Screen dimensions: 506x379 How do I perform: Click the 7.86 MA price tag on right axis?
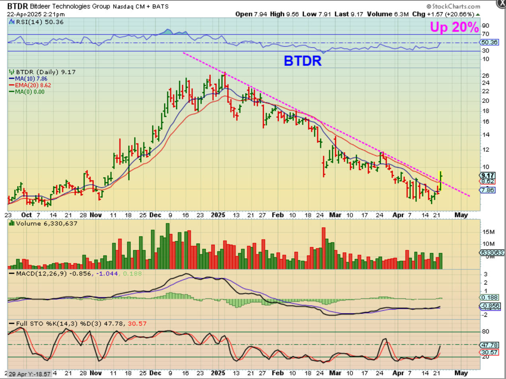click(488, 190)
